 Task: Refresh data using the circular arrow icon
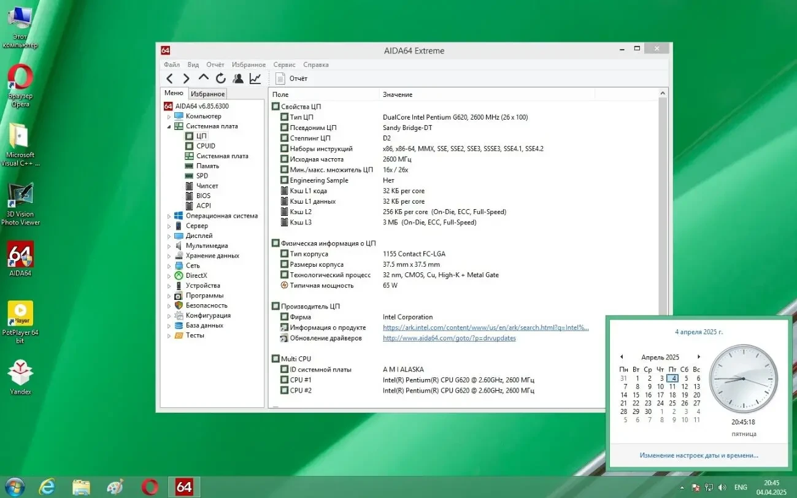tap(220, 78)
